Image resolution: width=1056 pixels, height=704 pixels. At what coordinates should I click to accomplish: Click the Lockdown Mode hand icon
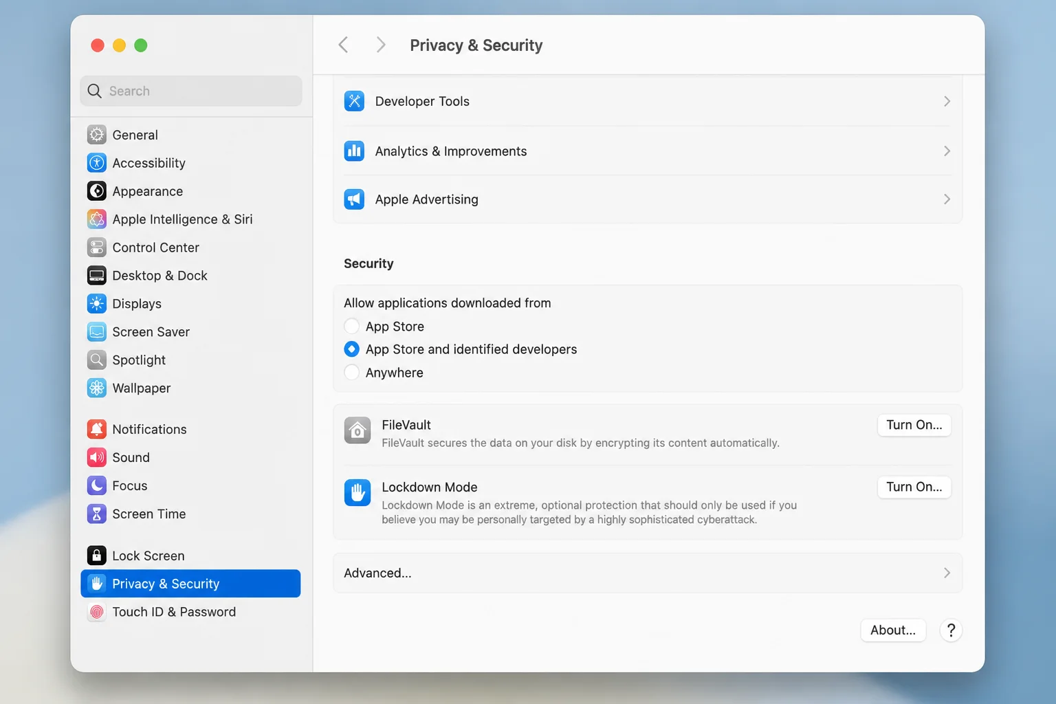pyautogui.click(x=357, y=492)
